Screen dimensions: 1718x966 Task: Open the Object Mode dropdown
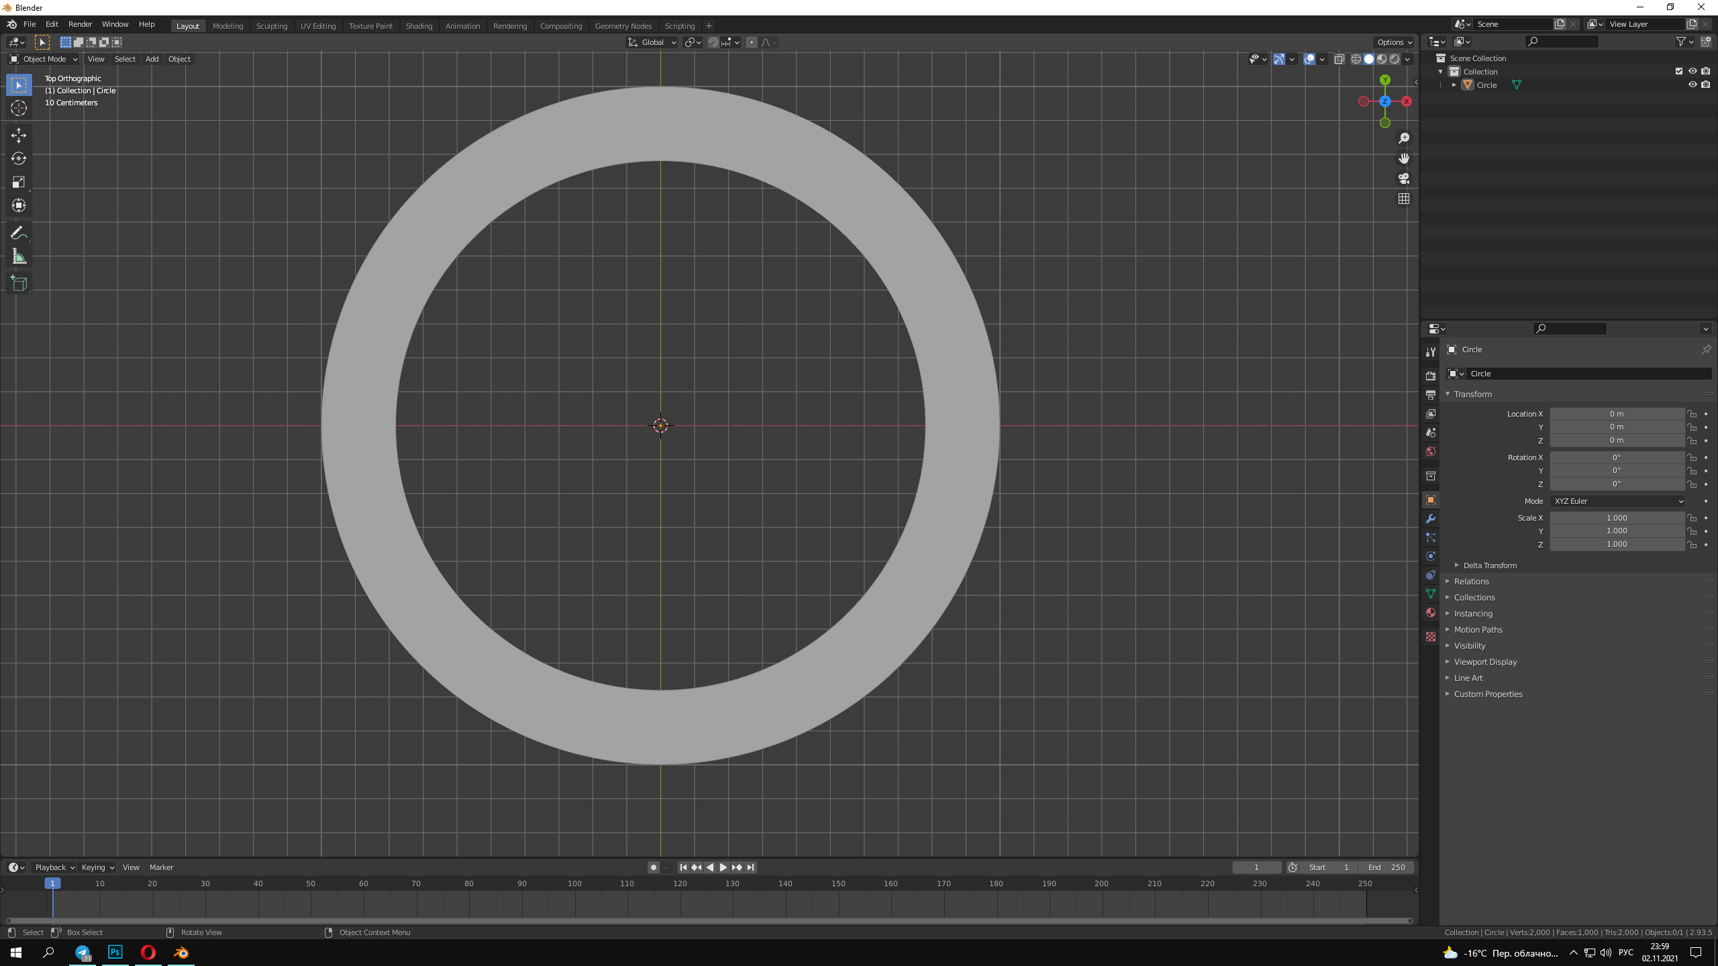[x=44, y=59]
